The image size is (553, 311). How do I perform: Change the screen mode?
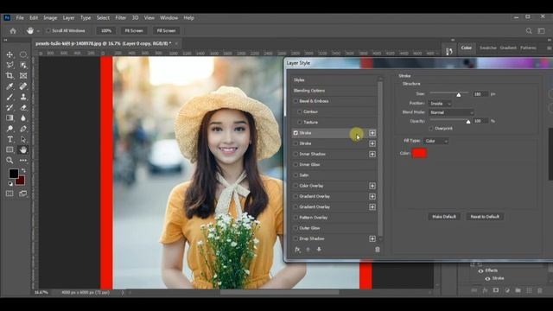[23, 194]
